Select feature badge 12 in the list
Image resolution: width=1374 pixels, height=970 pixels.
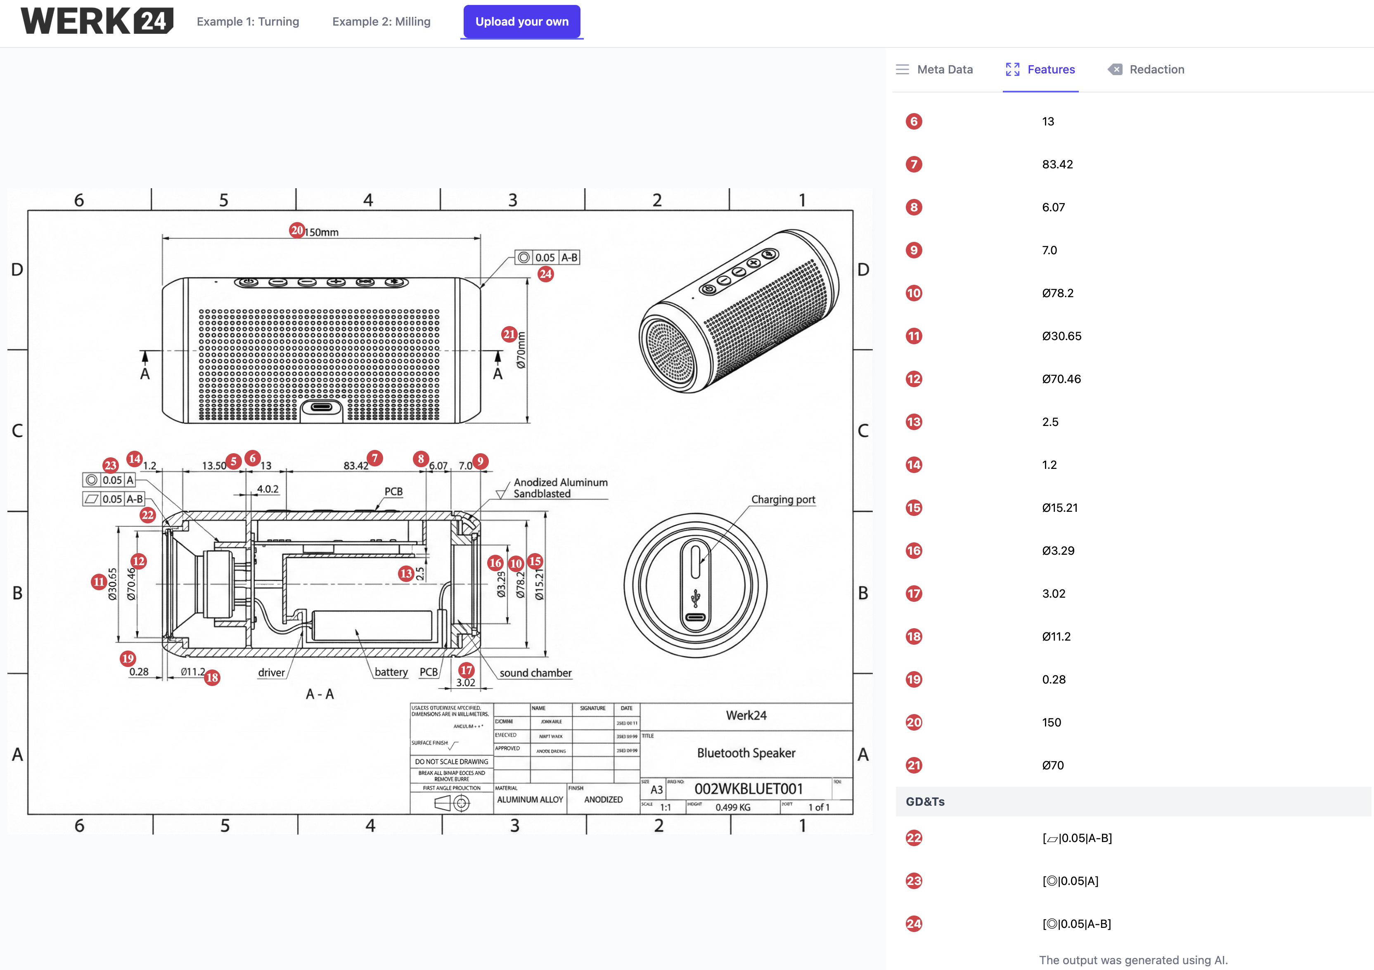coord(914,379)
